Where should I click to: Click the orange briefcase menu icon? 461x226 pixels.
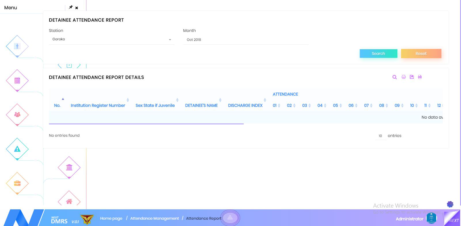pyautogui.click(x=17, y=183)
